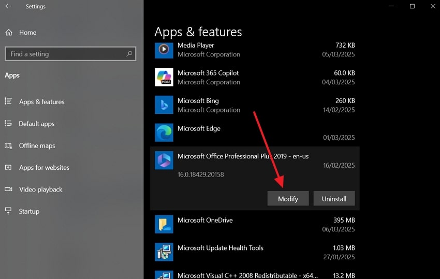Click the Modify button for Office
The height and width of the screenshot is (279, 440).
288,198
